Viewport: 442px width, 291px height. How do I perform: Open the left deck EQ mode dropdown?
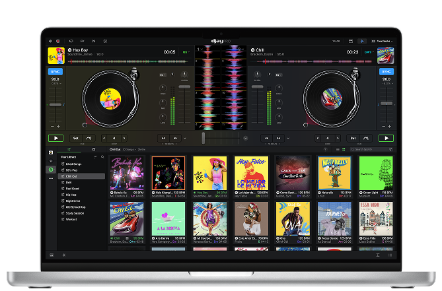point(163,75)
